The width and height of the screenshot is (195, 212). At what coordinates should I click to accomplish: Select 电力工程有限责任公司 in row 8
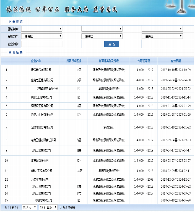click(43, 140)
